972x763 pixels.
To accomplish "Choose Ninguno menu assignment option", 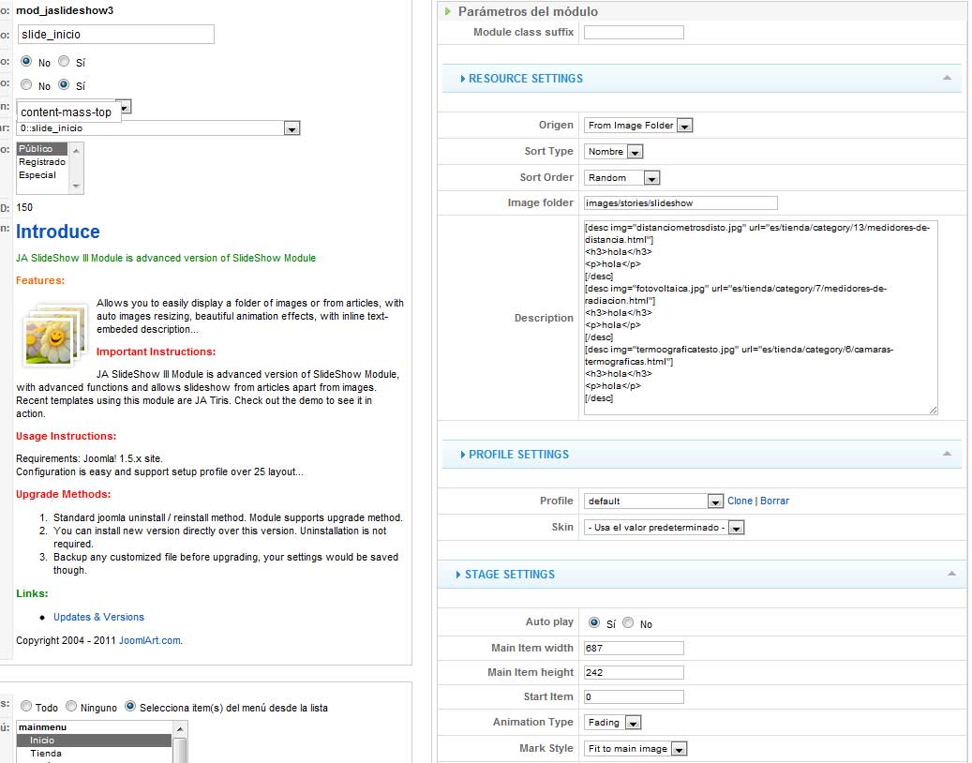I will tap(71, 706).
